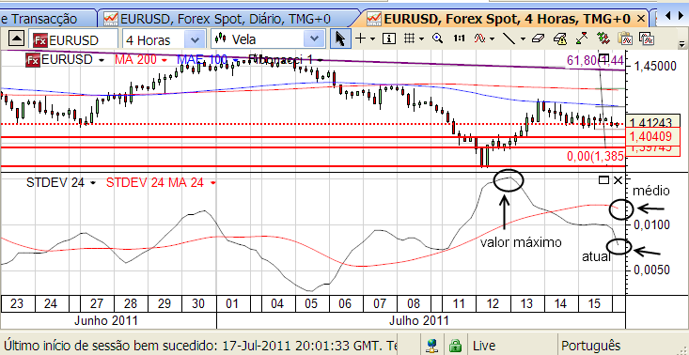Open the 4 Horas timeframe dropdown
Image resolution: width=689 pixels, height=355 pixels.
coord(195,39)
